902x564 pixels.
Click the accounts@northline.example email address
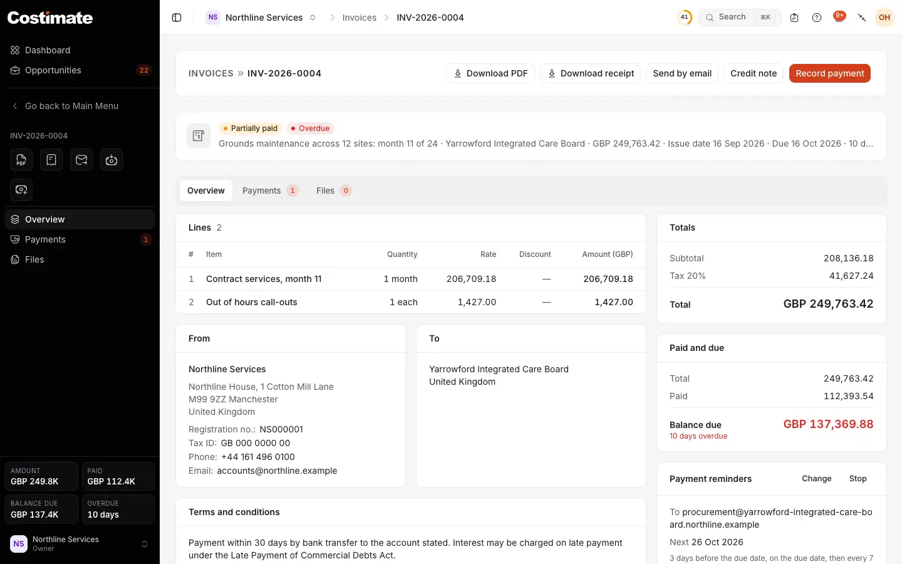click(277, 471)
